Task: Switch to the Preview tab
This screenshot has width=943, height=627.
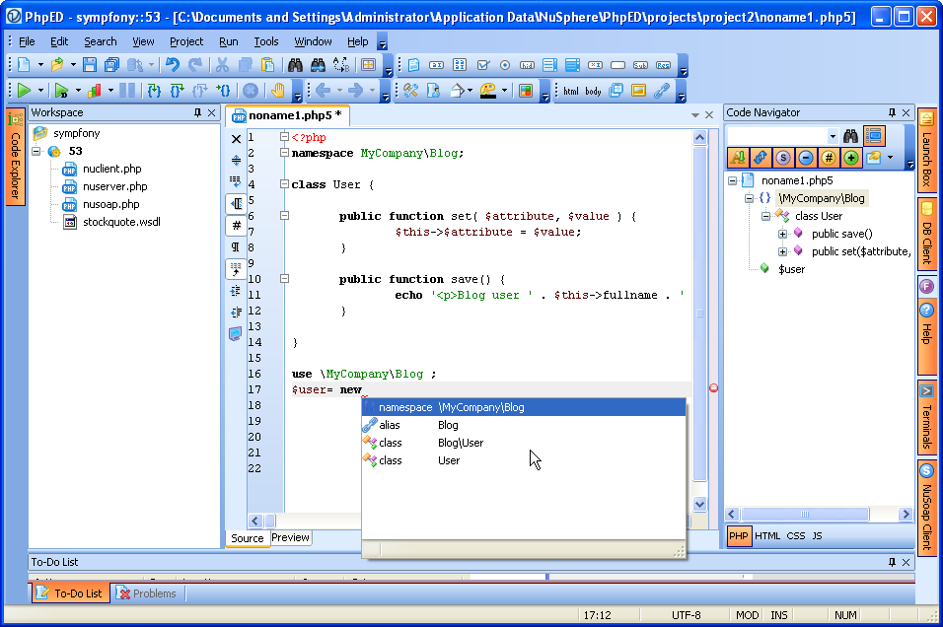Action: pos(291,538)
